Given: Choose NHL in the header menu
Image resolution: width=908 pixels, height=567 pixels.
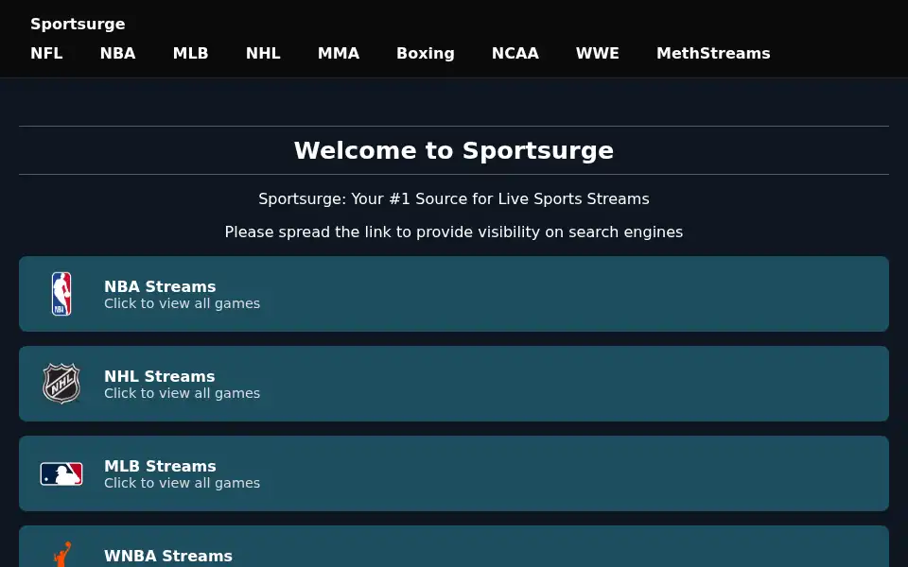Looking at the screenshot, I should pyautogui.click(x=263, y=53).
